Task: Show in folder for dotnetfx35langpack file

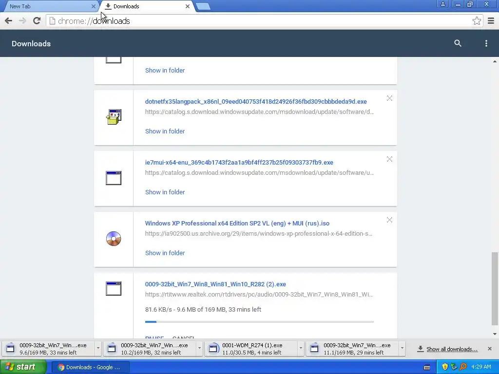Action: [165, 131]
